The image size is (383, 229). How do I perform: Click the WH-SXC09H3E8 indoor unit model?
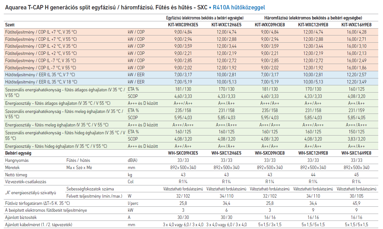tap(270, 153)
